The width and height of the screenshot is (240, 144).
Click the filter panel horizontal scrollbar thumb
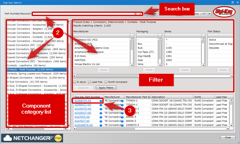click(107, 76)
